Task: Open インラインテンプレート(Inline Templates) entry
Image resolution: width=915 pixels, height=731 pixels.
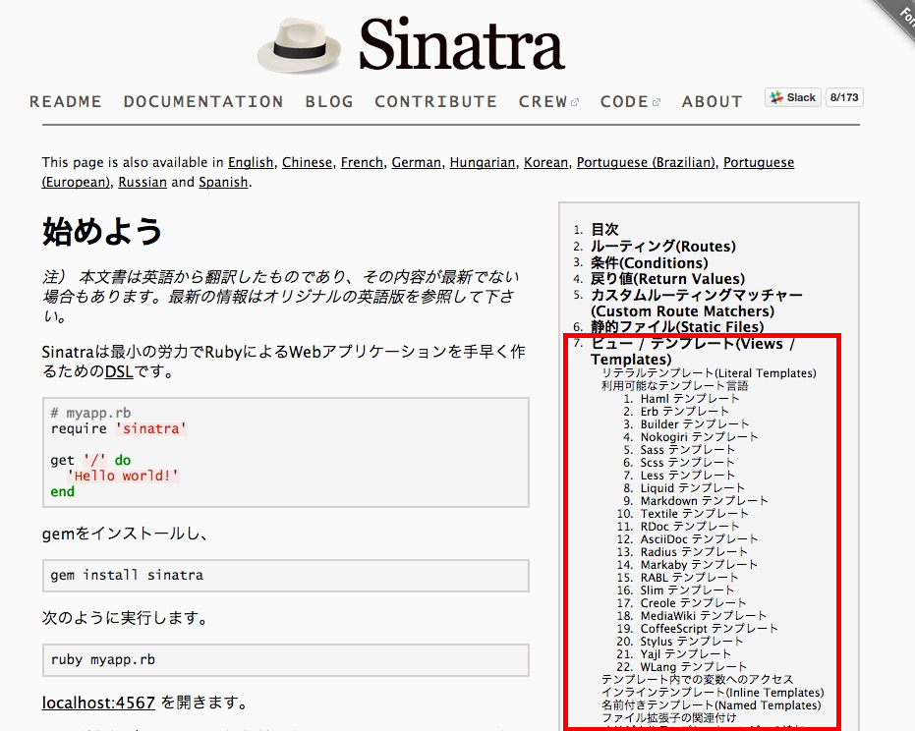Action: point(713,693)
